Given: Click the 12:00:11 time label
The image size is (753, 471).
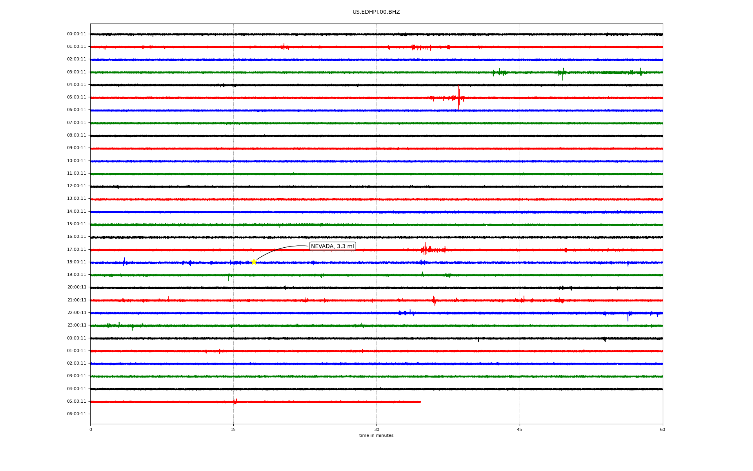Looking at the screenshot, I should coord(76,186).
